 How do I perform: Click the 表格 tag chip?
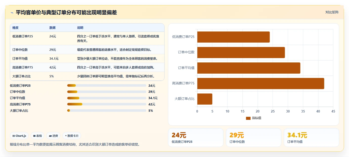click(37, 136)
